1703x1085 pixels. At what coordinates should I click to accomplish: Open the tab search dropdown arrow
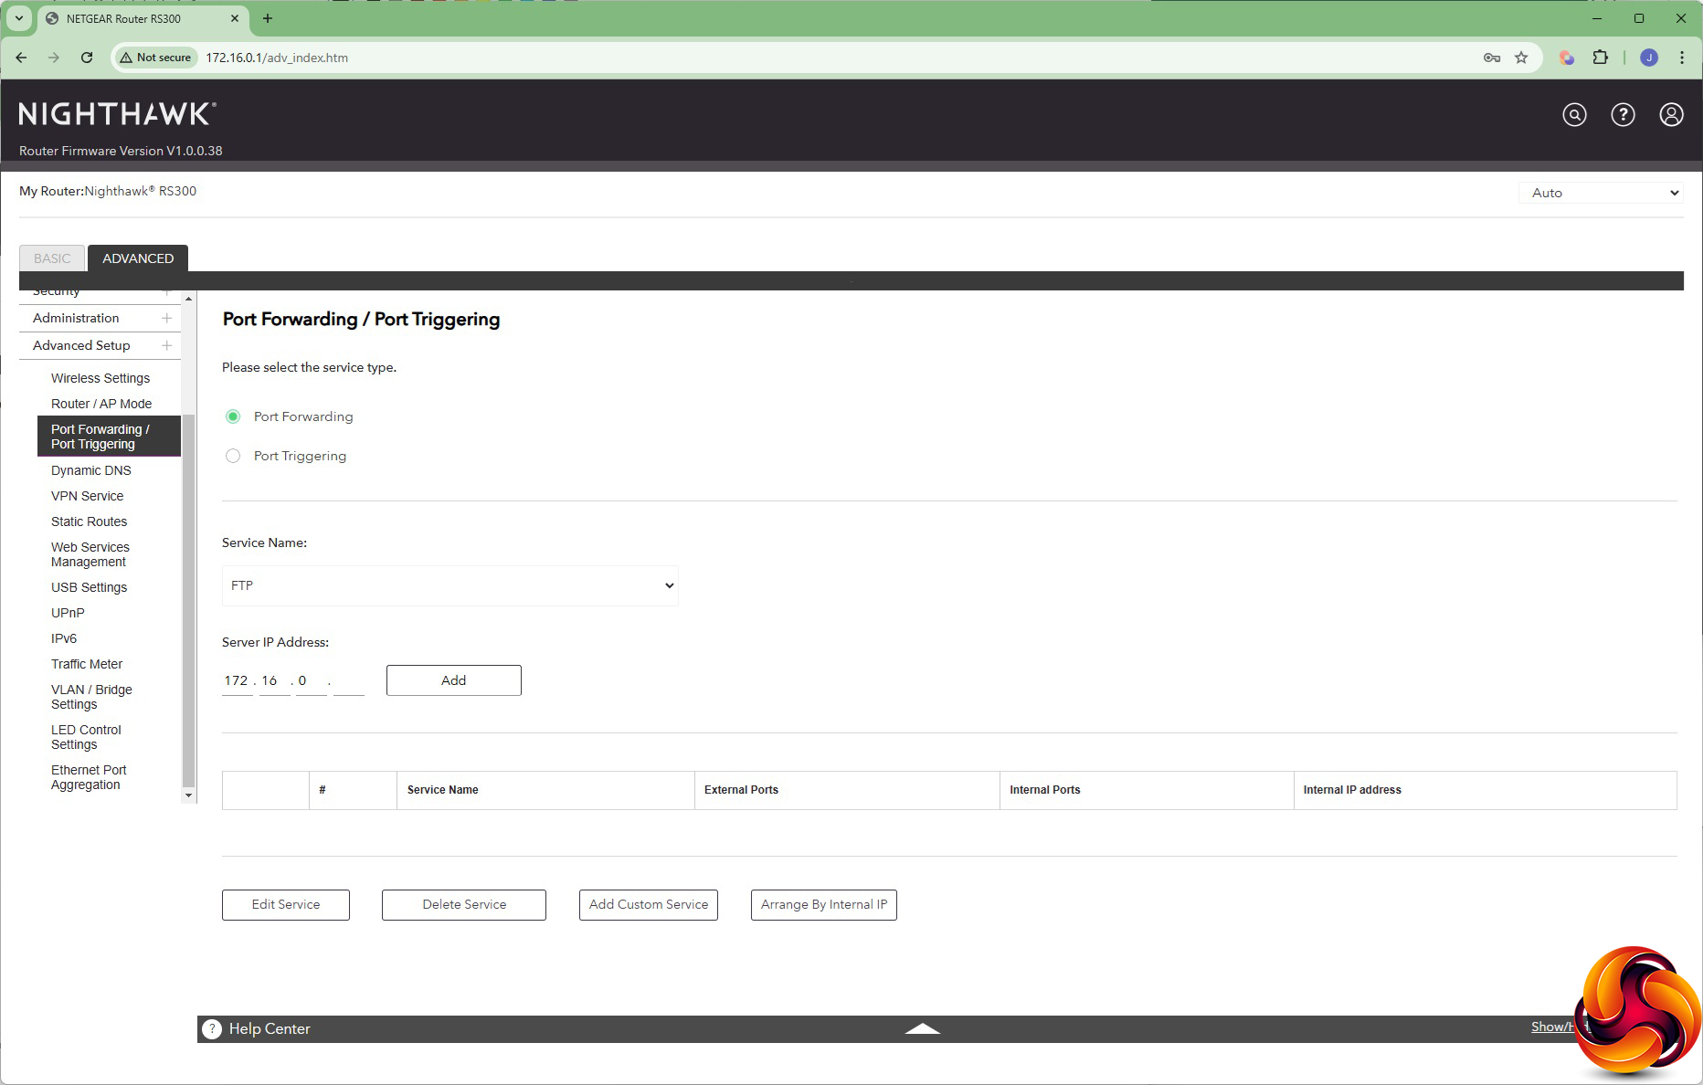tap(19, 18)
